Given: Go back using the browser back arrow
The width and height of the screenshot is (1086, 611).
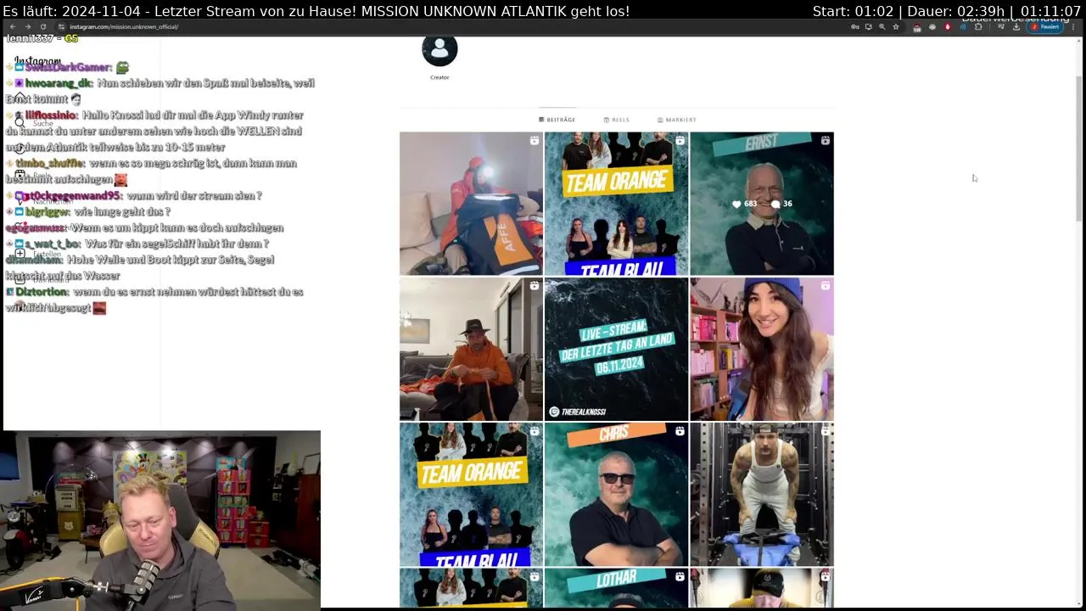Looking at the screenshot, I should [12, 26].
